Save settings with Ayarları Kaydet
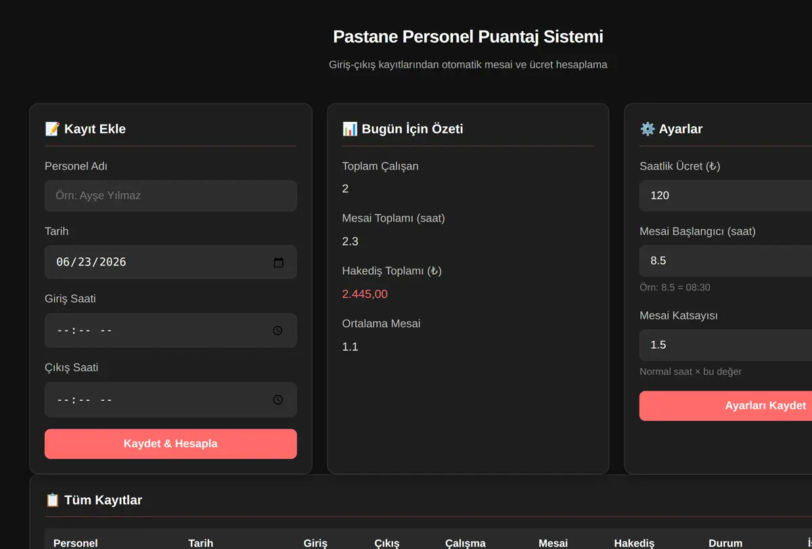Screen dimensions: 812x549 (x=725, y=405)
